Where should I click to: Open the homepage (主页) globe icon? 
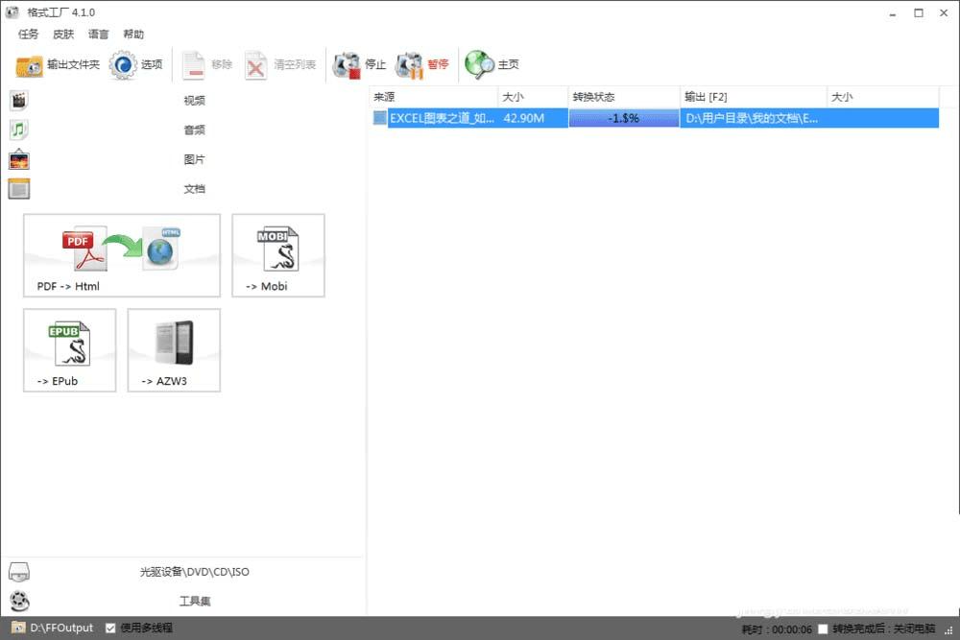click(x=479, y=65)
